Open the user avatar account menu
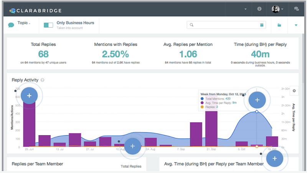This screenshot has height=173, width=307. (277, 9)
